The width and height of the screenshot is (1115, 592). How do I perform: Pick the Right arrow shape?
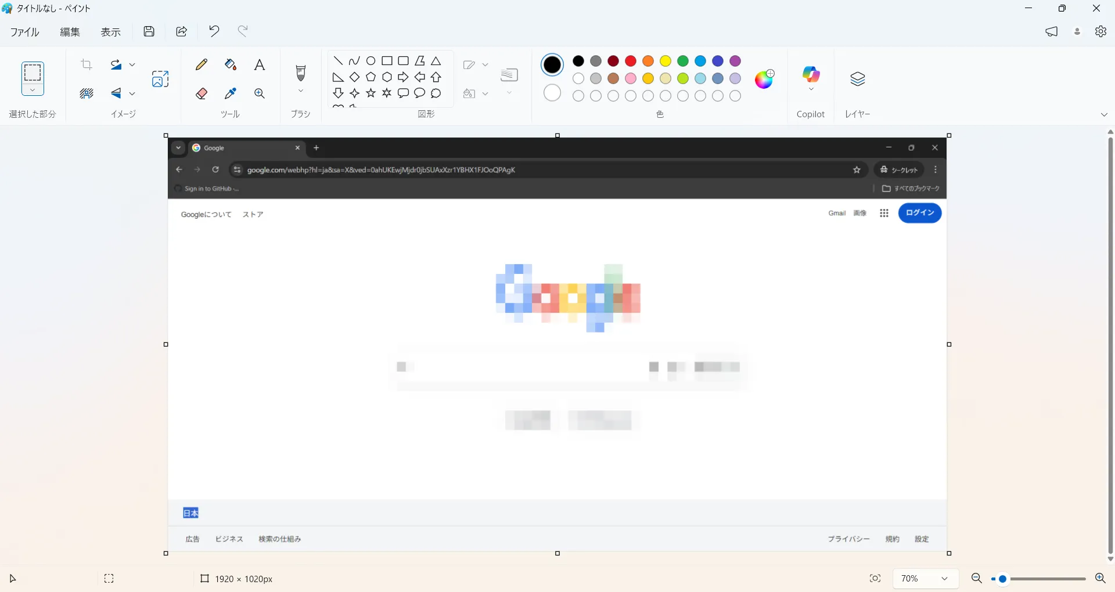pyautogui.click(x=403, y=77)
